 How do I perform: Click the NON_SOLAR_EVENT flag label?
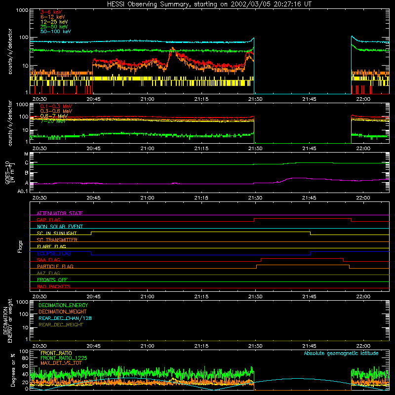tap(60, 227)
